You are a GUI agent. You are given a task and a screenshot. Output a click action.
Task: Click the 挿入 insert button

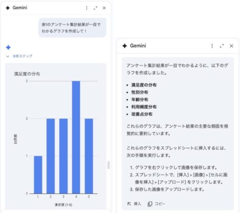click(x=134, y=204)
